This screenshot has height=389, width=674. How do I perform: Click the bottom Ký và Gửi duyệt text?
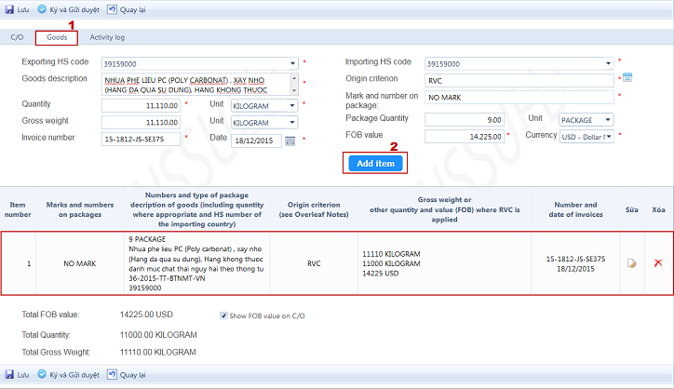point(74,375)
